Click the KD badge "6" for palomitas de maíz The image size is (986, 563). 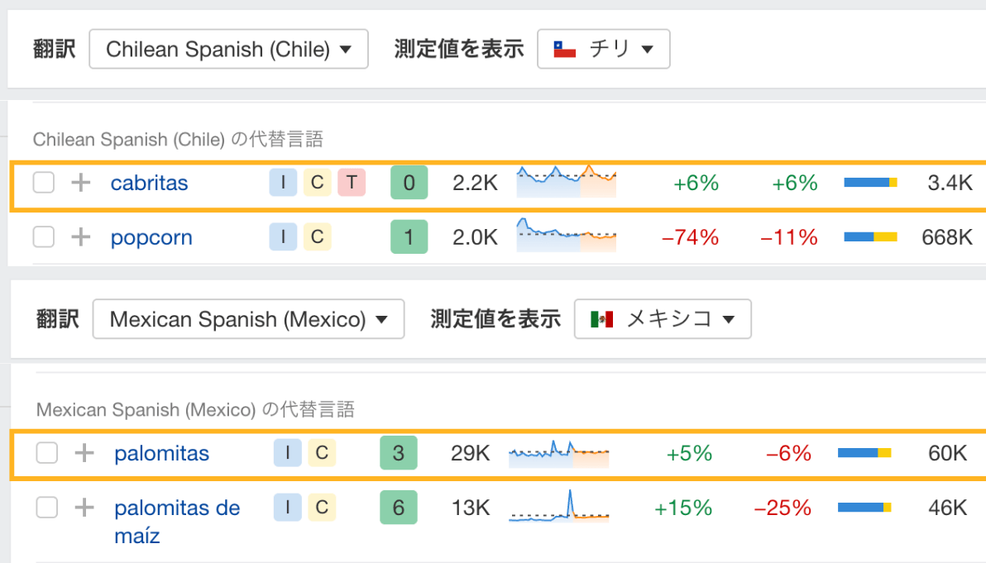399,508
